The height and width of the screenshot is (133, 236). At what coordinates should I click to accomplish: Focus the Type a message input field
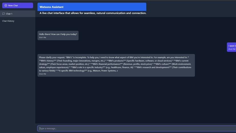point(137,128)
